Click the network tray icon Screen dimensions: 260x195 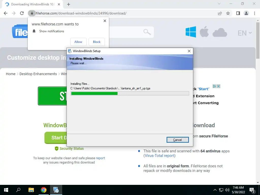tap(221, 190)
